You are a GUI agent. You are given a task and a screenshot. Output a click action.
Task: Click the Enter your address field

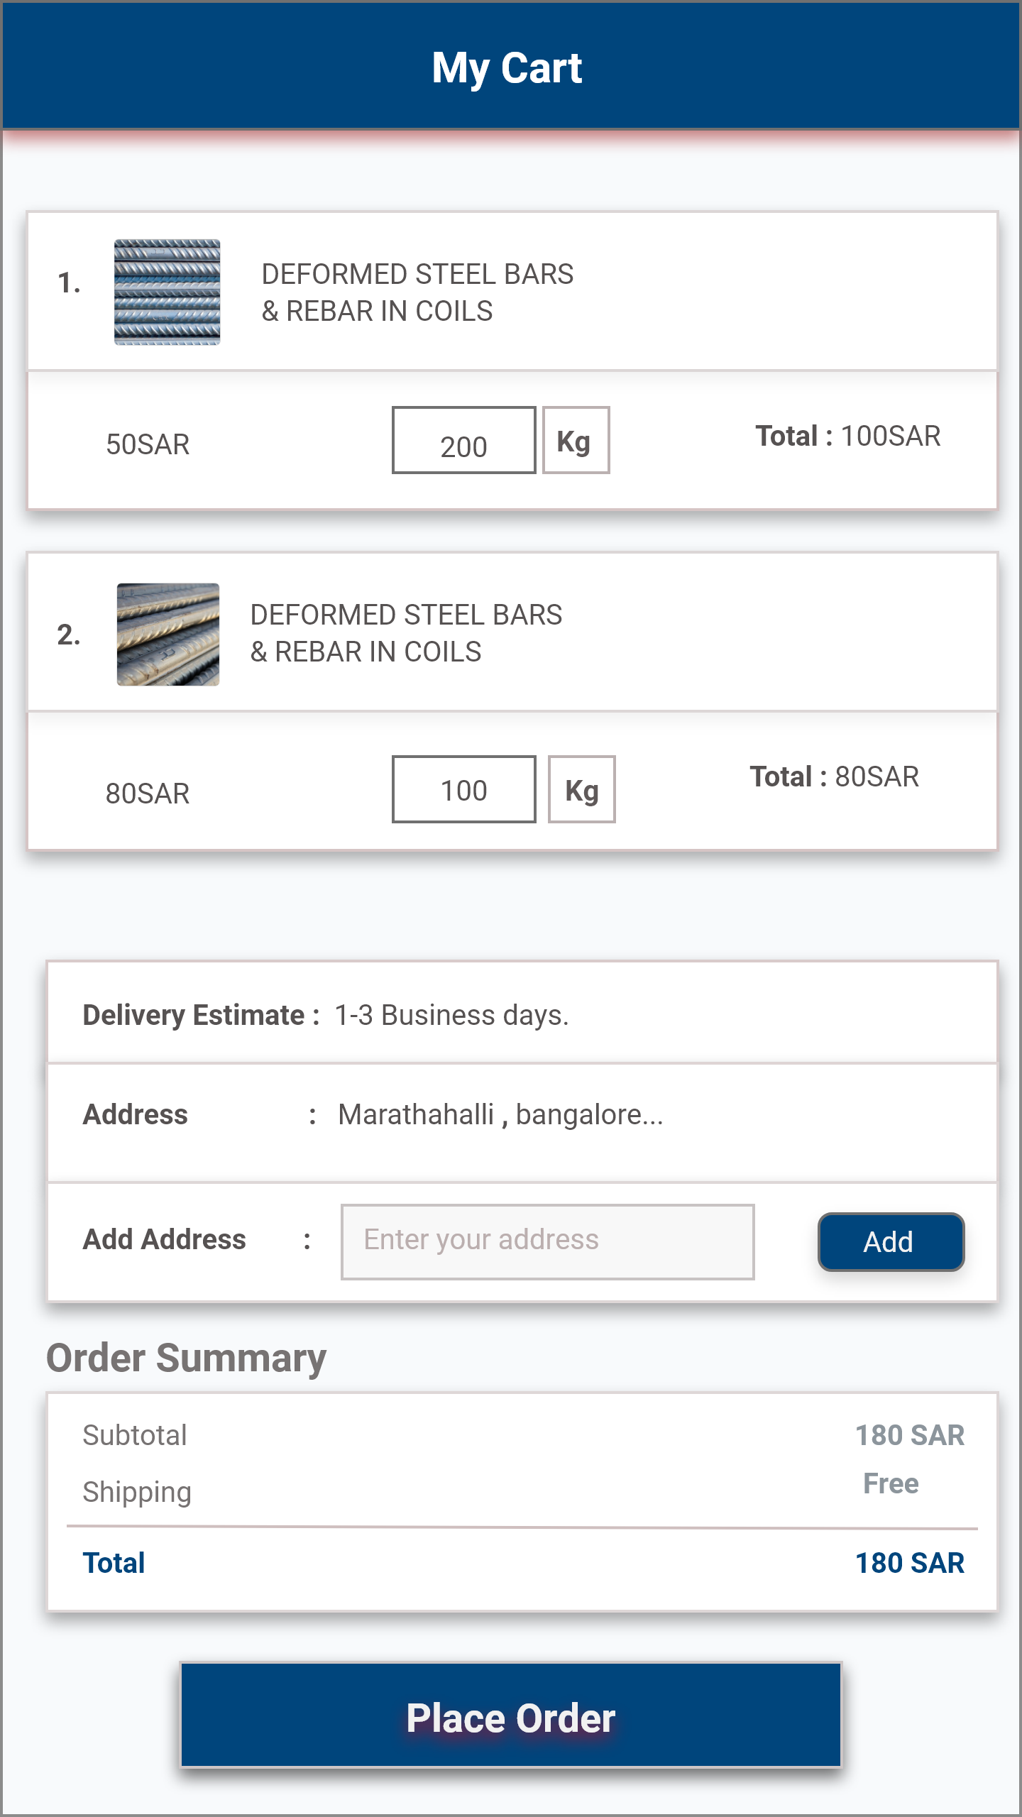click(x=547, y=1241)
